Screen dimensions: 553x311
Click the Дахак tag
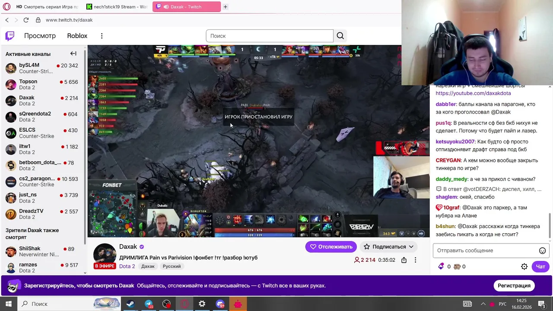pyautogui.click(x=148, y=266)
